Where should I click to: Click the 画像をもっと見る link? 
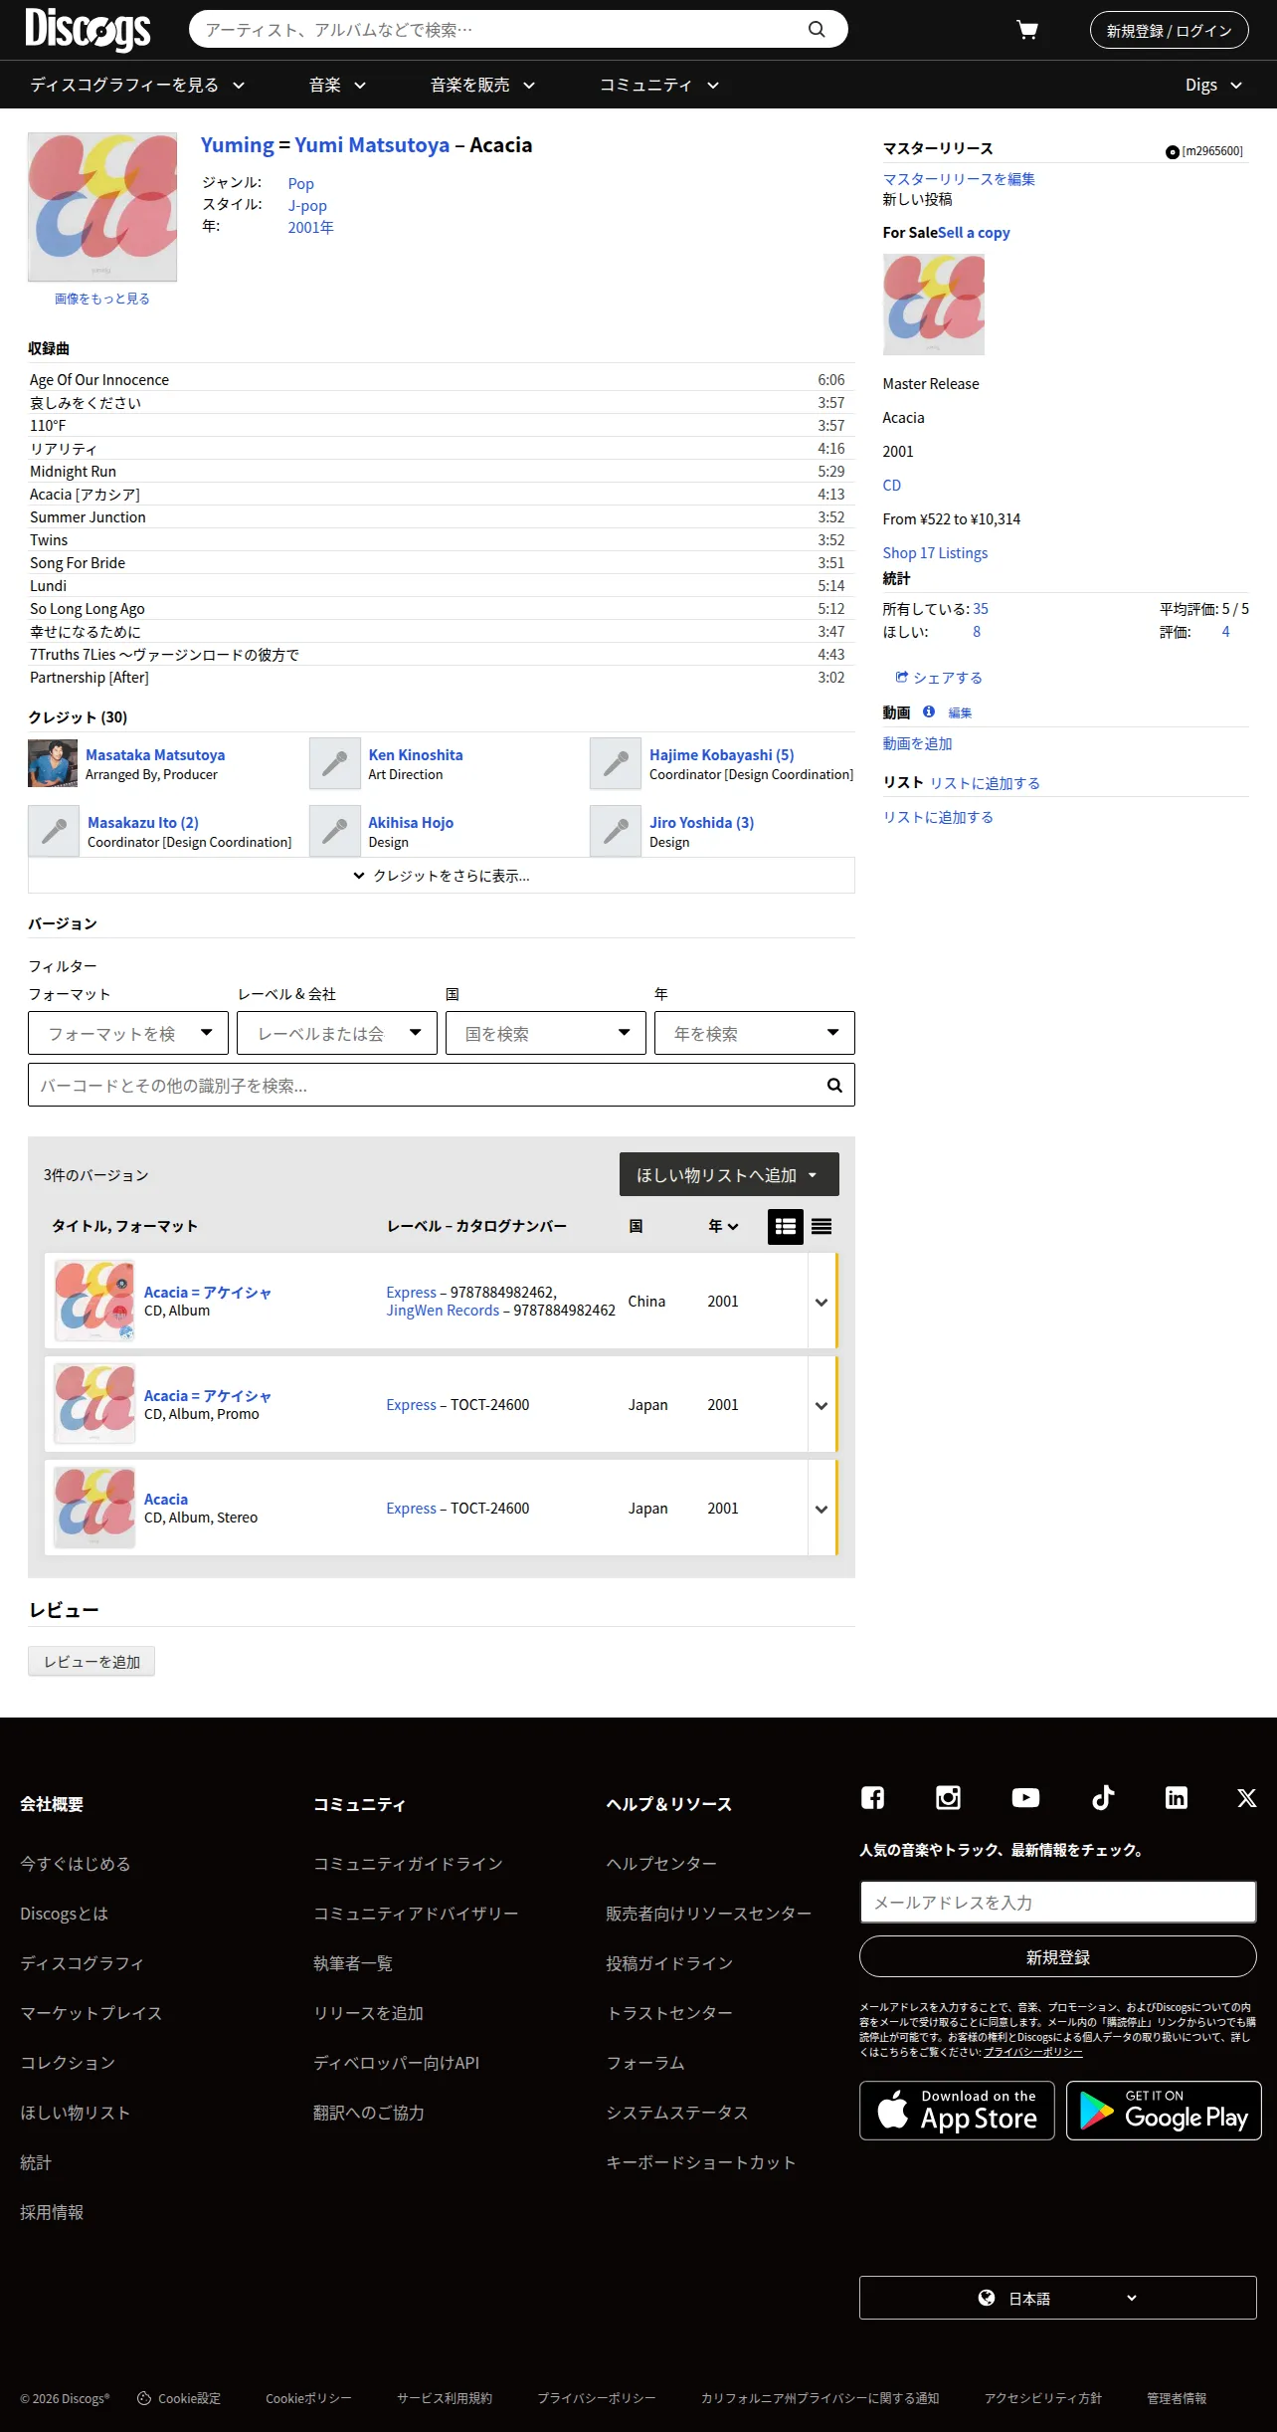(102, 299)
